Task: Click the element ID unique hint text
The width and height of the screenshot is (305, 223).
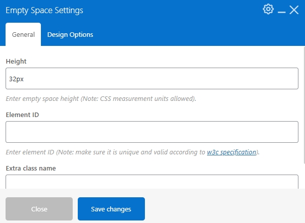Action: coord(133,152)
